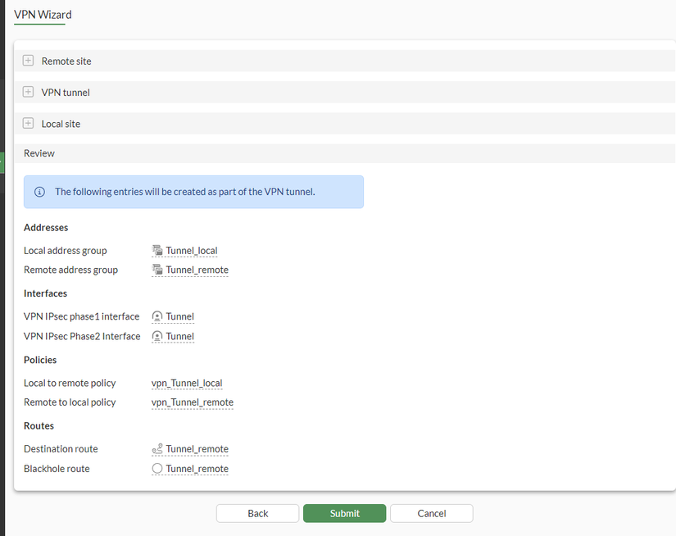Expand the Remote site section
Image resolution: width=676 pixels, height=536 pixels.
click(x=29, y=61)
